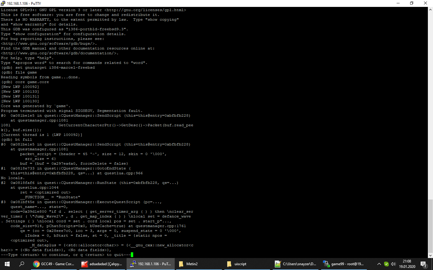Viewport: 433px width, 270px height.
Task: Click "Reading symbols from game...done." line
Action: (41, 77)
